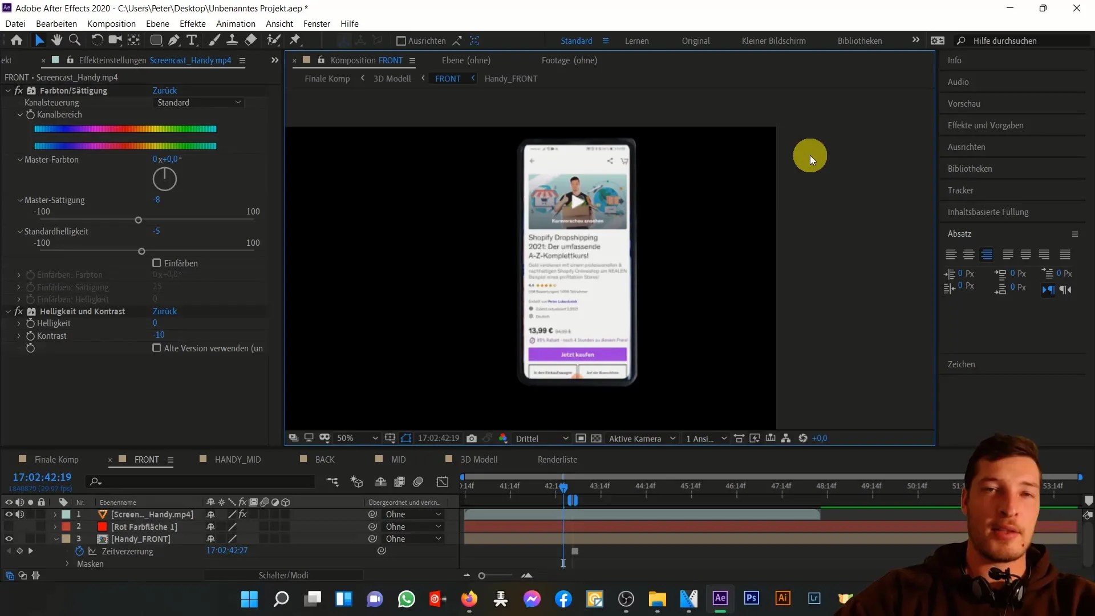Select the Eraser tool
The height and width of the screenshot is (616, 1095).
point(250,40)
